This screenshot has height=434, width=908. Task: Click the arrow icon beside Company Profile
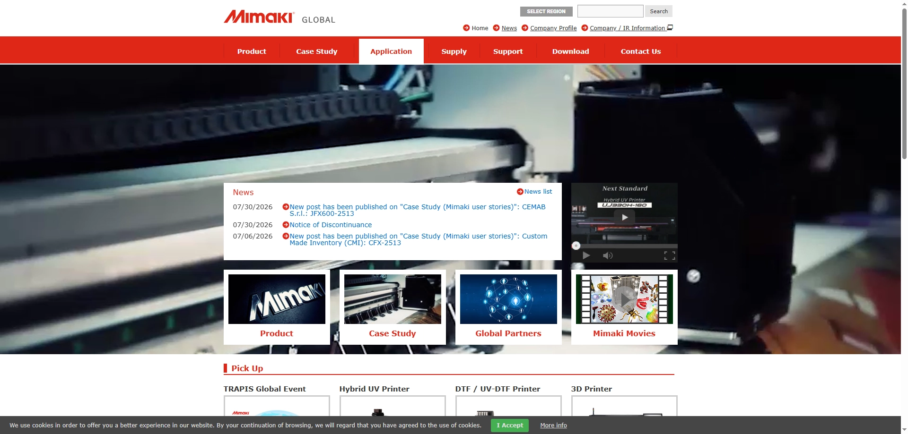click(x=525, y=28)
